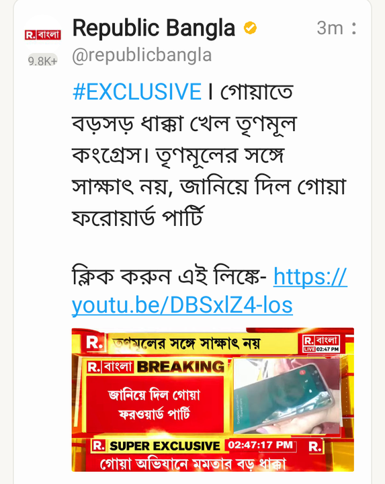The width and height of the screenshot is (385, 484).
Task: Select the #EXCLUSIVE hashtag
Action: point(137,91)
